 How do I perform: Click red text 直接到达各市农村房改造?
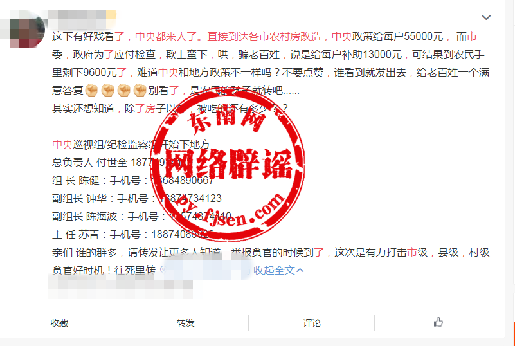pos(264,37)
